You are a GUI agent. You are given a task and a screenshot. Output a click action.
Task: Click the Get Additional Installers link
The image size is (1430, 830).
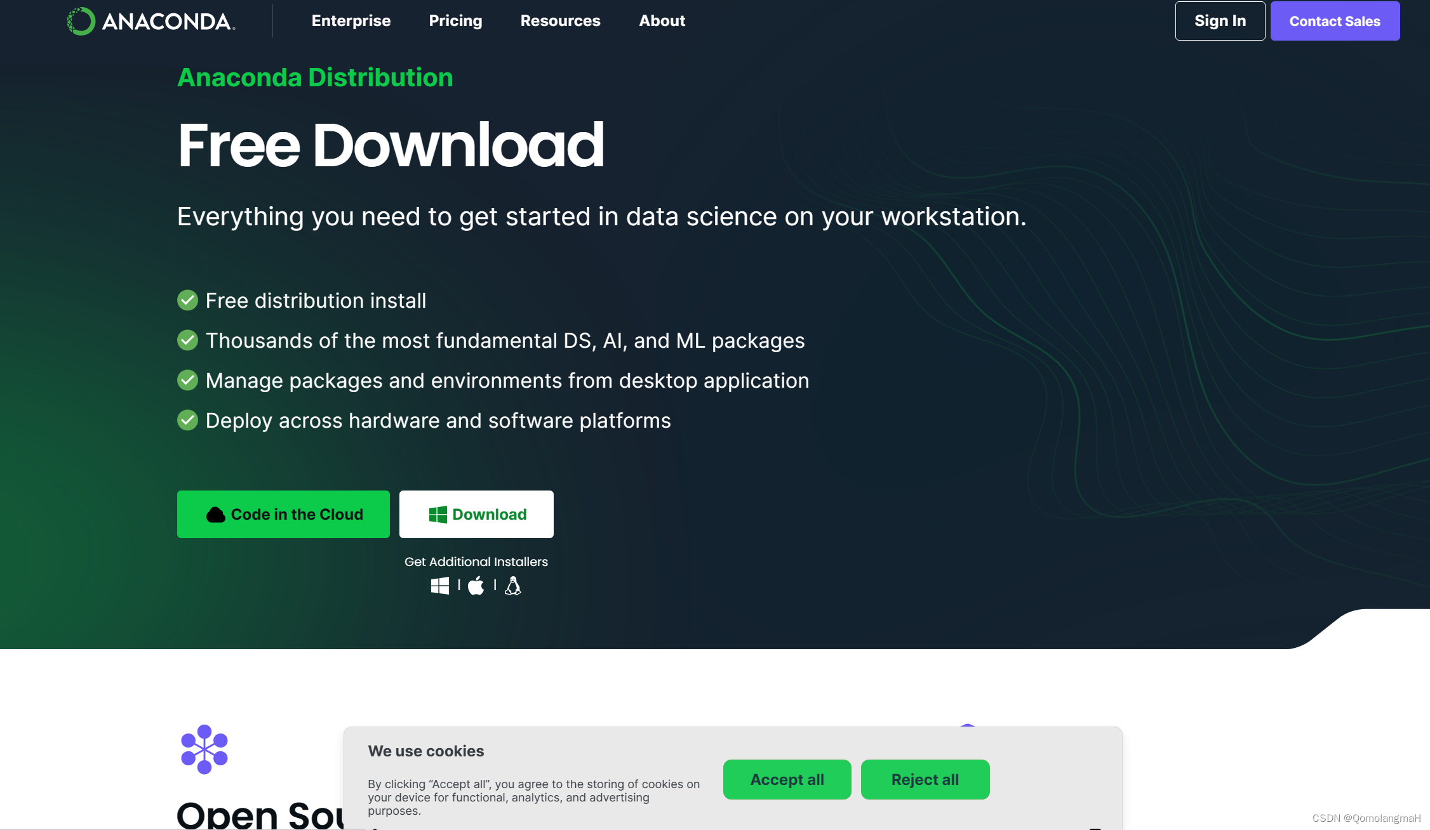(478, 561)
